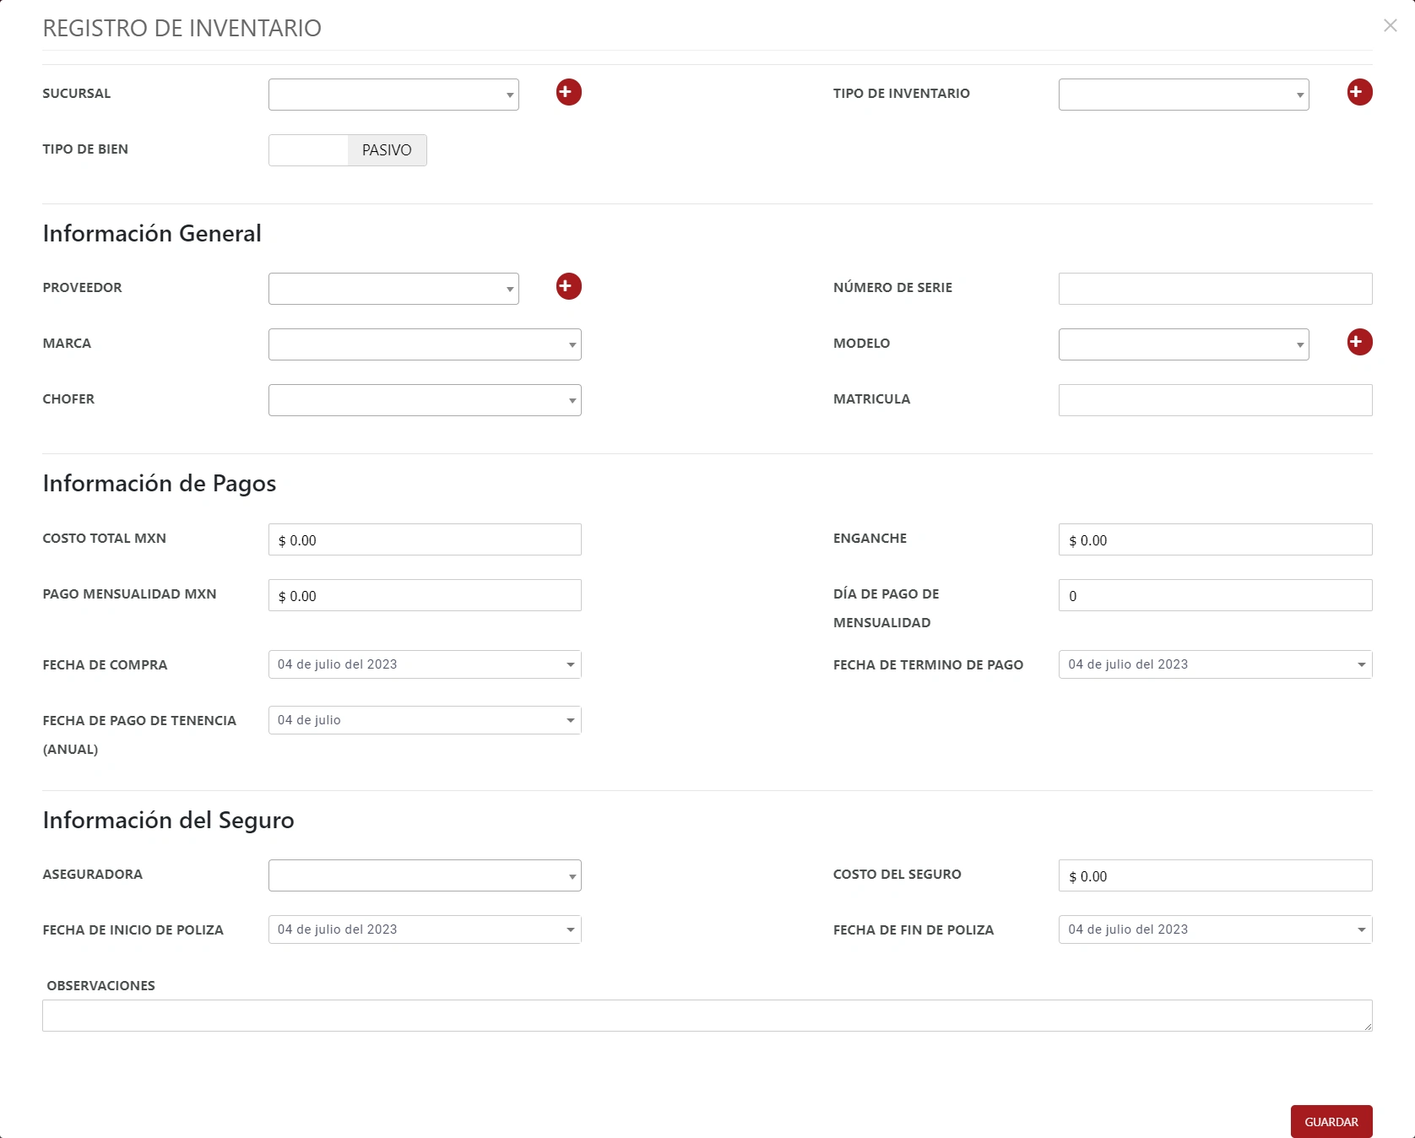
Task: Add a new Modelo with plus icon
Action: tap(1359, 342)
